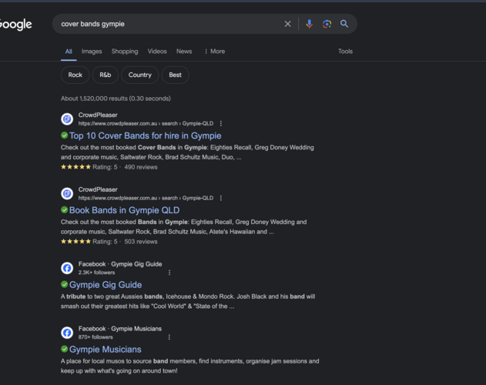Screen dimensions: 486x385
Task: Click green check badge beside Top 10 Cover Bands
Action: 65,136
